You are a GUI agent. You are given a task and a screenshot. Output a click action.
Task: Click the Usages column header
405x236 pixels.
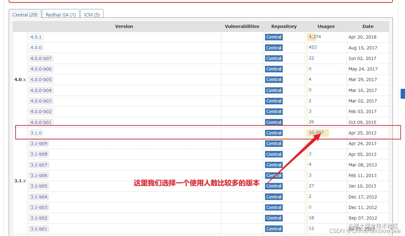(x=326, y=26)
